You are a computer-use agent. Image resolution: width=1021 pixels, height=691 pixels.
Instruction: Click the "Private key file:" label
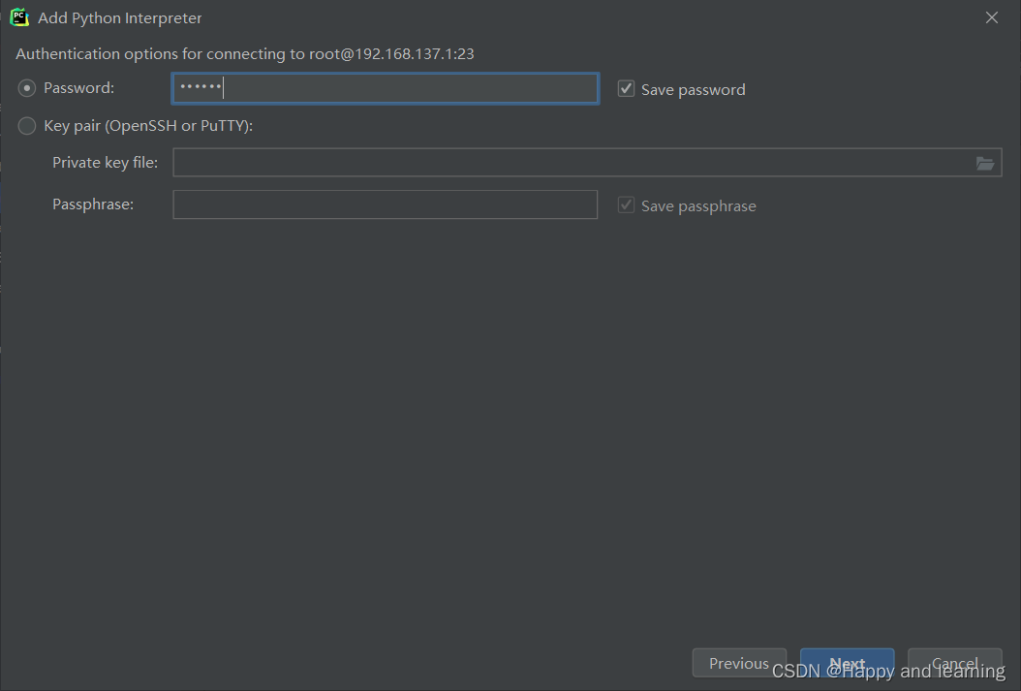coord(105,163)
